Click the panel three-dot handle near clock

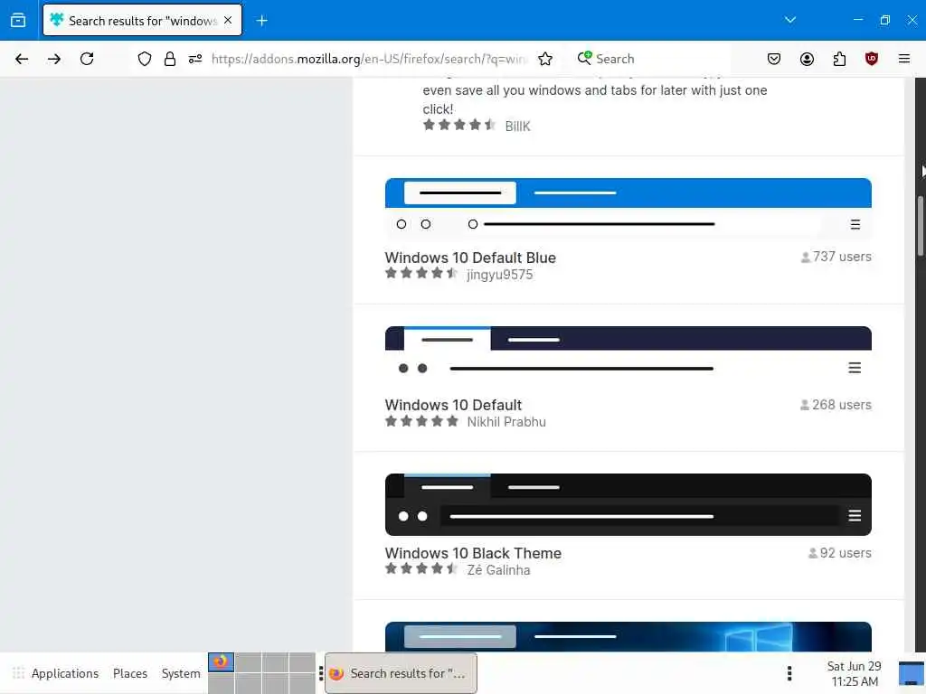pos(789,673)
